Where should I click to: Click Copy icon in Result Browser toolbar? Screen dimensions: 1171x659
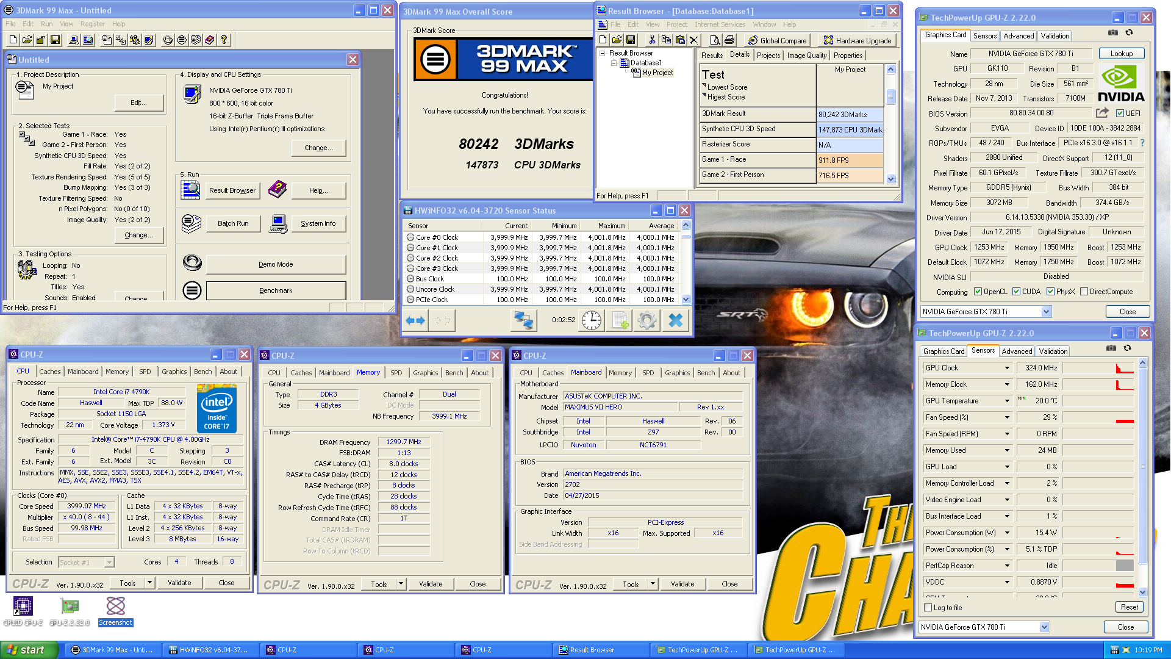[666, 40]
